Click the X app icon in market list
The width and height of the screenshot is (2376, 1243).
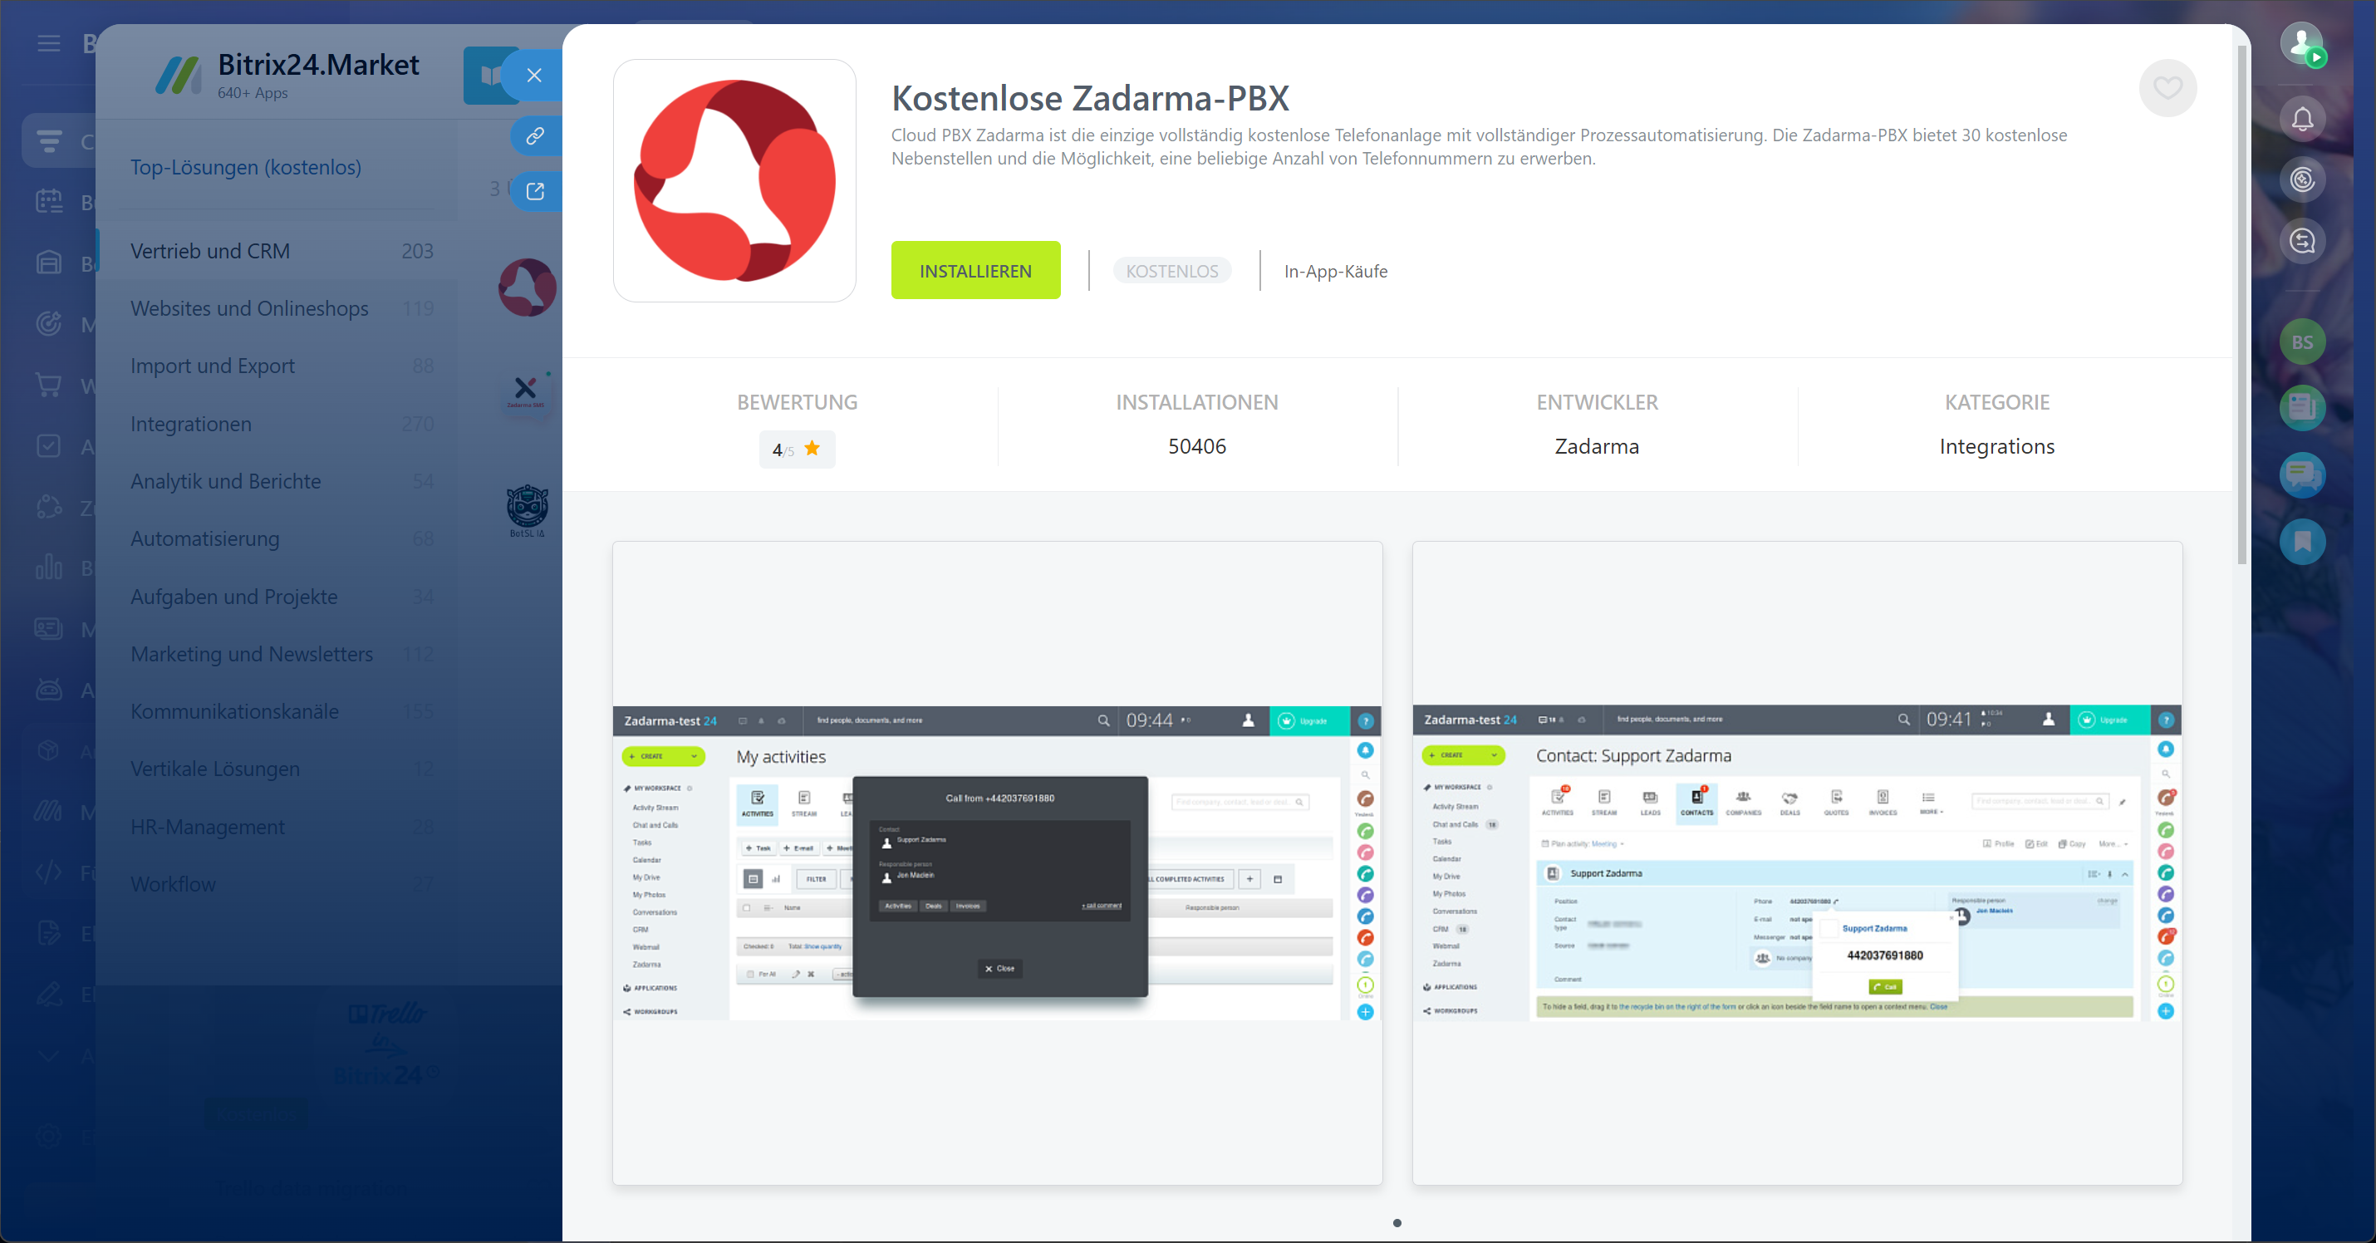click(526, 391)
